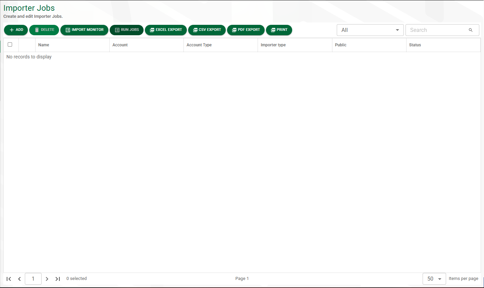Click the Delete button
The height and width of the screenshot is (288, 484).
(44, 30)
